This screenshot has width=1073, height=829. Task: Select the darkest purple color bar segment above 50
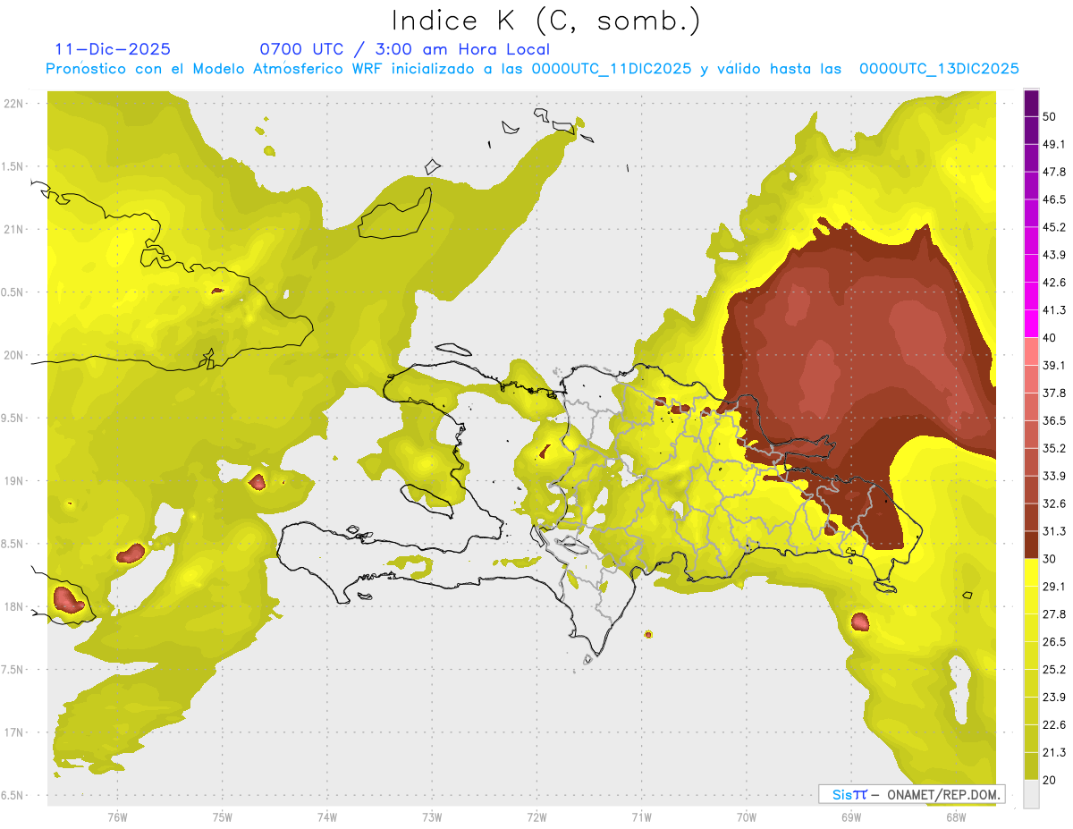click(1031, 103)
